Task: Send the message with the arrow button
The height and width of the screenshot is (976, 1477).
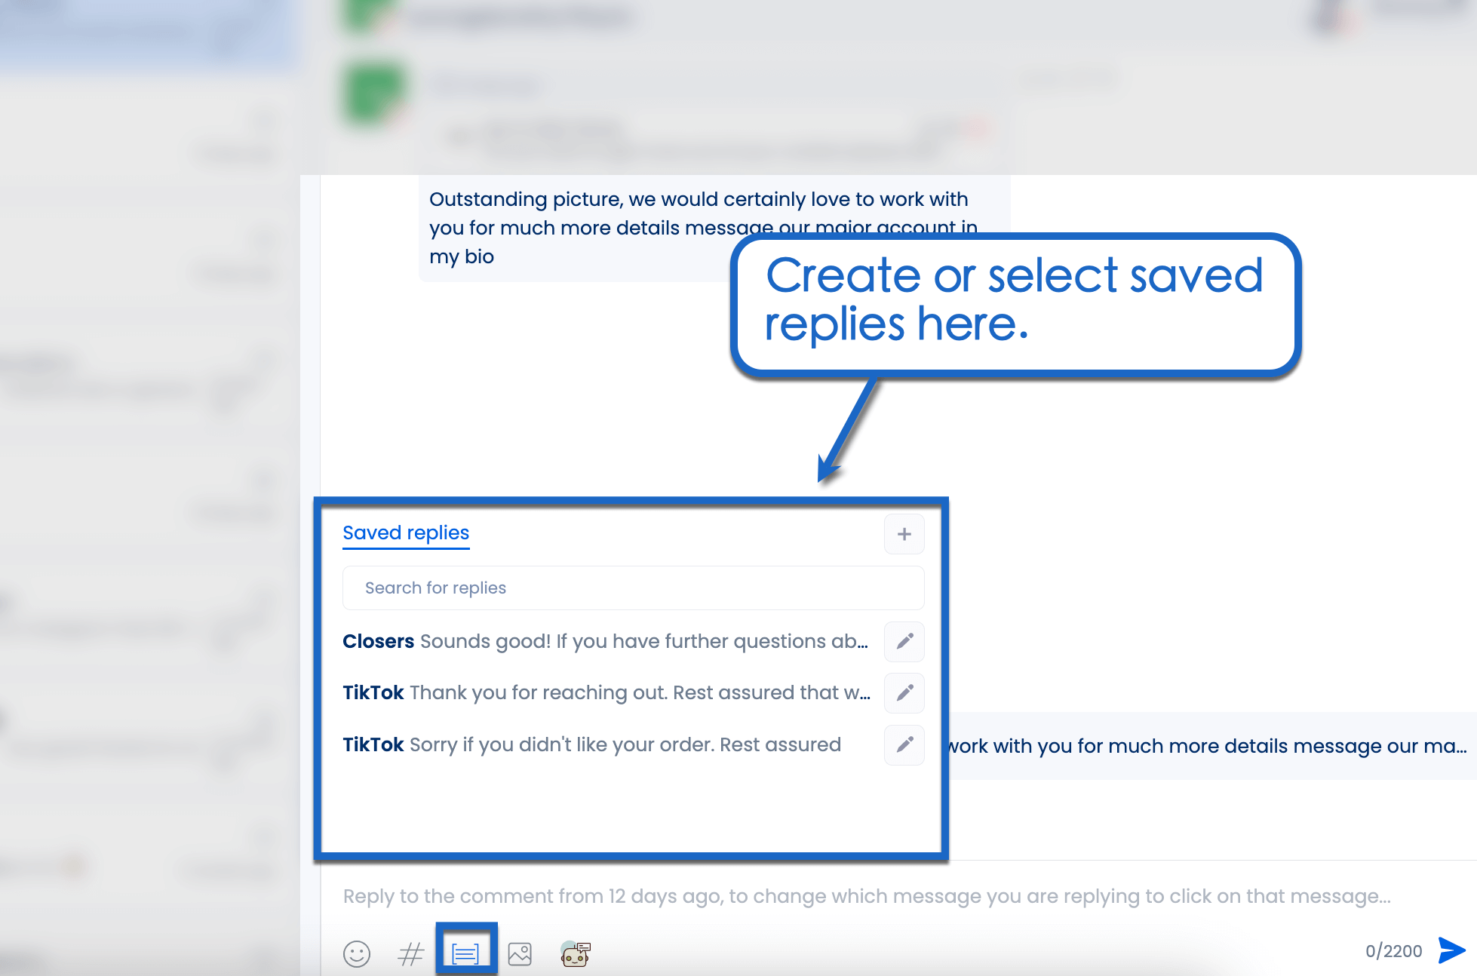Action: (x=1450, y=950)
